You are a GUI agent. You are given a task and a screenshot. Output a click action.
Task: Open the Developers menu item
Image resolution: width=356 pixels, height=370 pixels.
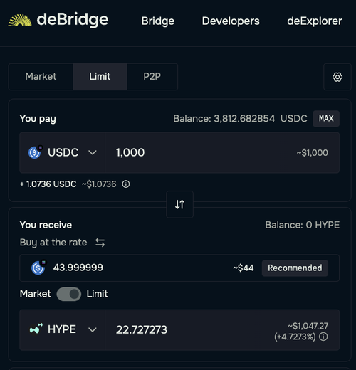(x=231, y=21)
